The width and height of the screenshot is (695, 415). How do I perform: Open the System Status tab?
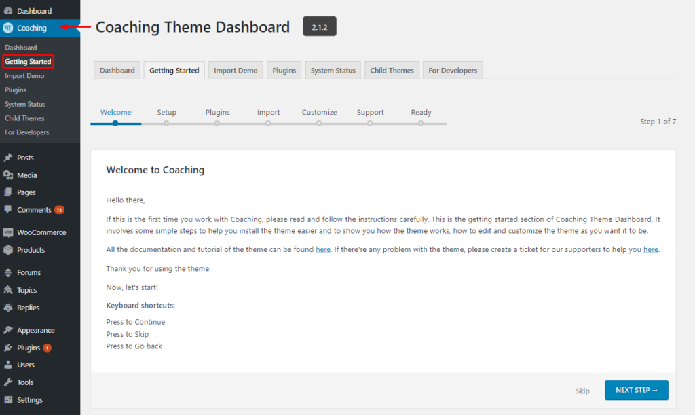point(333,70)
